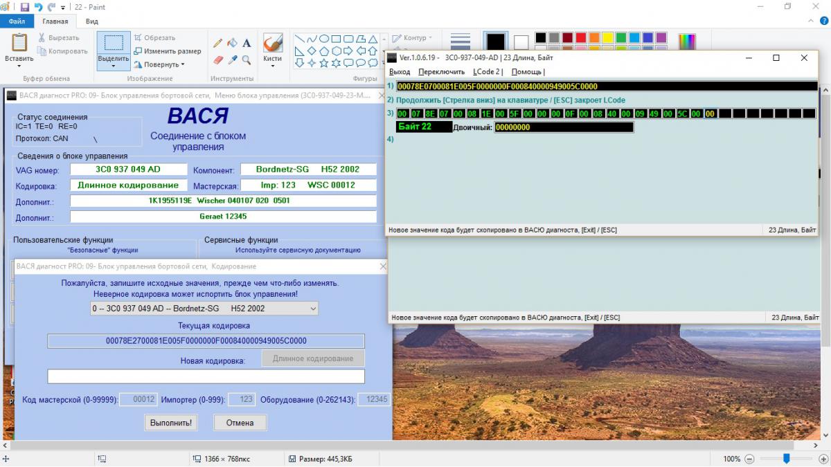Expand the Brushes (Кисти) dropdown arrow
The width and height of the screenshot is (831, 467).
[273, 66]
